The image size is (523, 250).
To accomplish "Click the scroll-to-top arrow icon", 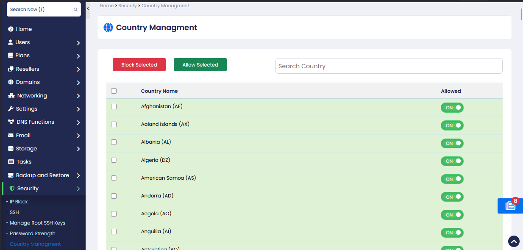I will click(514, 242).
